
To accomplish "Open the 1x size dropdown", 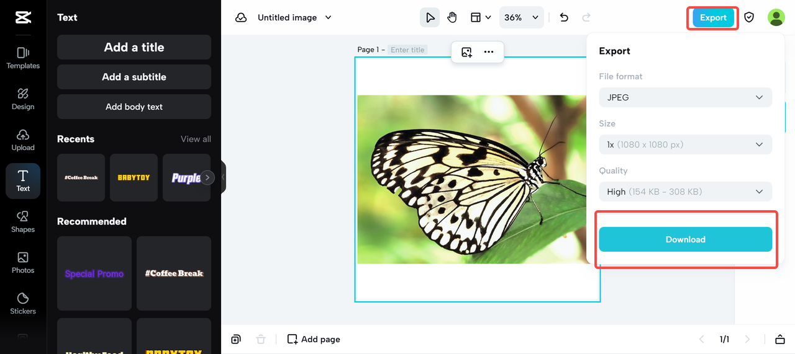I will 686,144.
